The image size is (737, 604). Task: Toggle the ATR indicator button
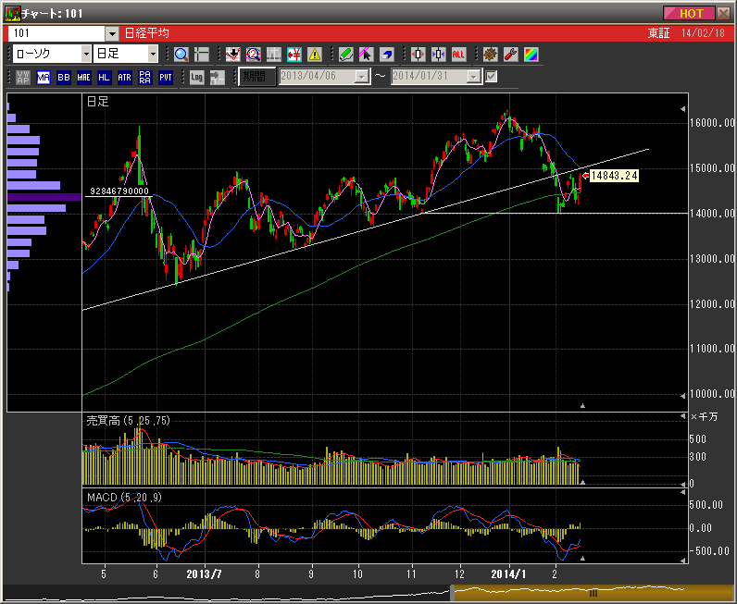coord(124,77)
